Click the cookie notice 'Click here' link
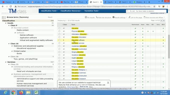The width and height of the screenshot is (170, 95). tap(71, 87)
